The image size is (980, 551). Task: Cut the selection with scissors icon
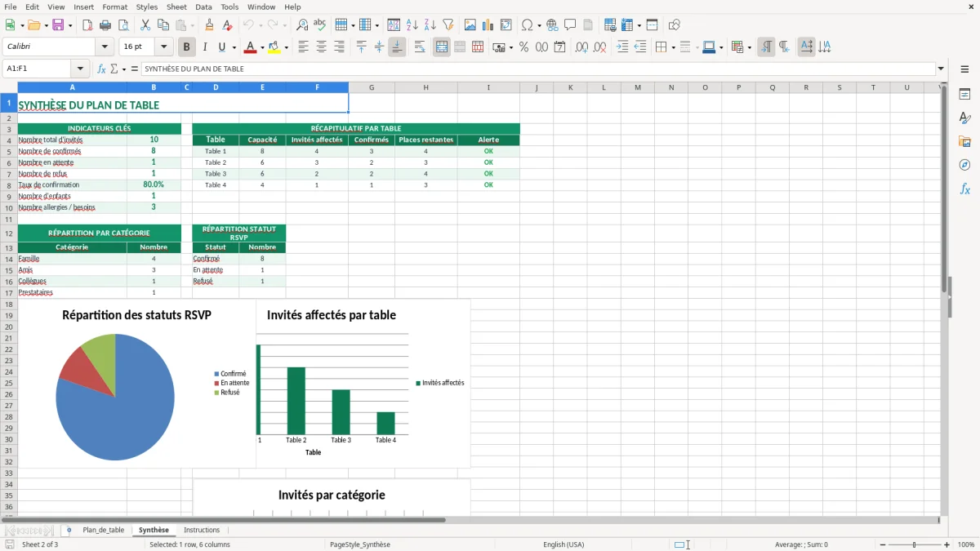click(145, 25)
